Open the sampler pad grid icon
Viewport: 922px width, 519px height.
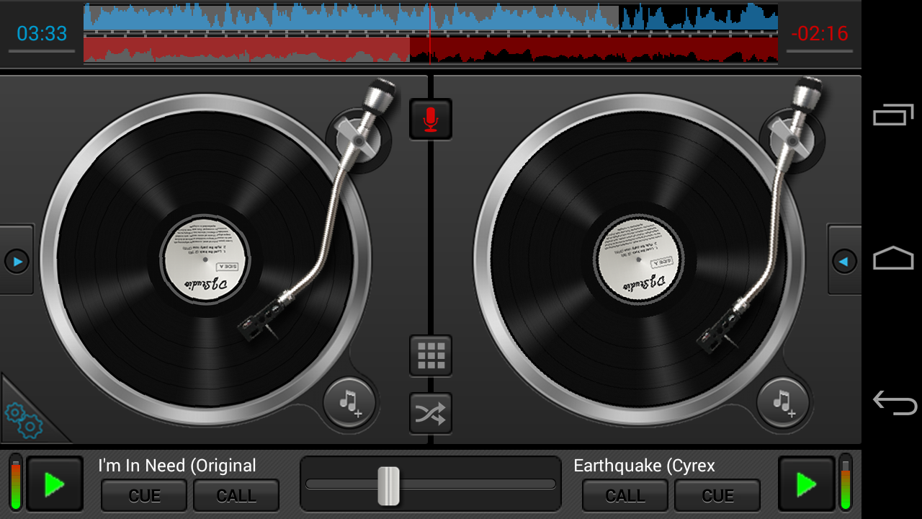431,355
